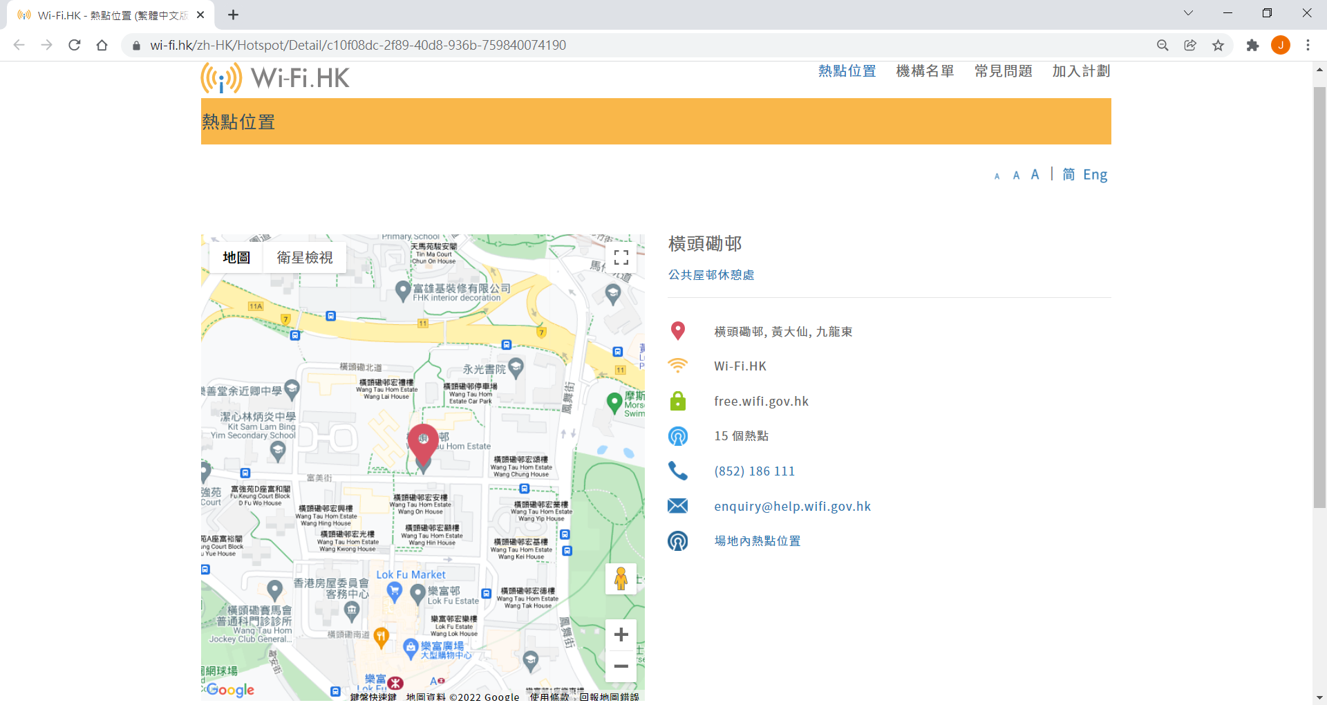Viewport: 1327px width, 705px height.
Task: Click the 永光書院 map marker
Action: pos(516,367)
